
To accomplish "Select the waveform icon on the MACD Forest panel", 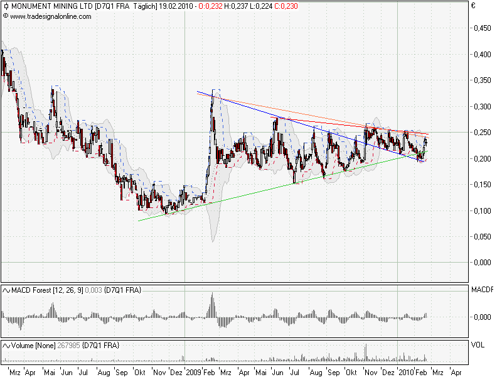I will pyautogui.click(x=6, y=291).
